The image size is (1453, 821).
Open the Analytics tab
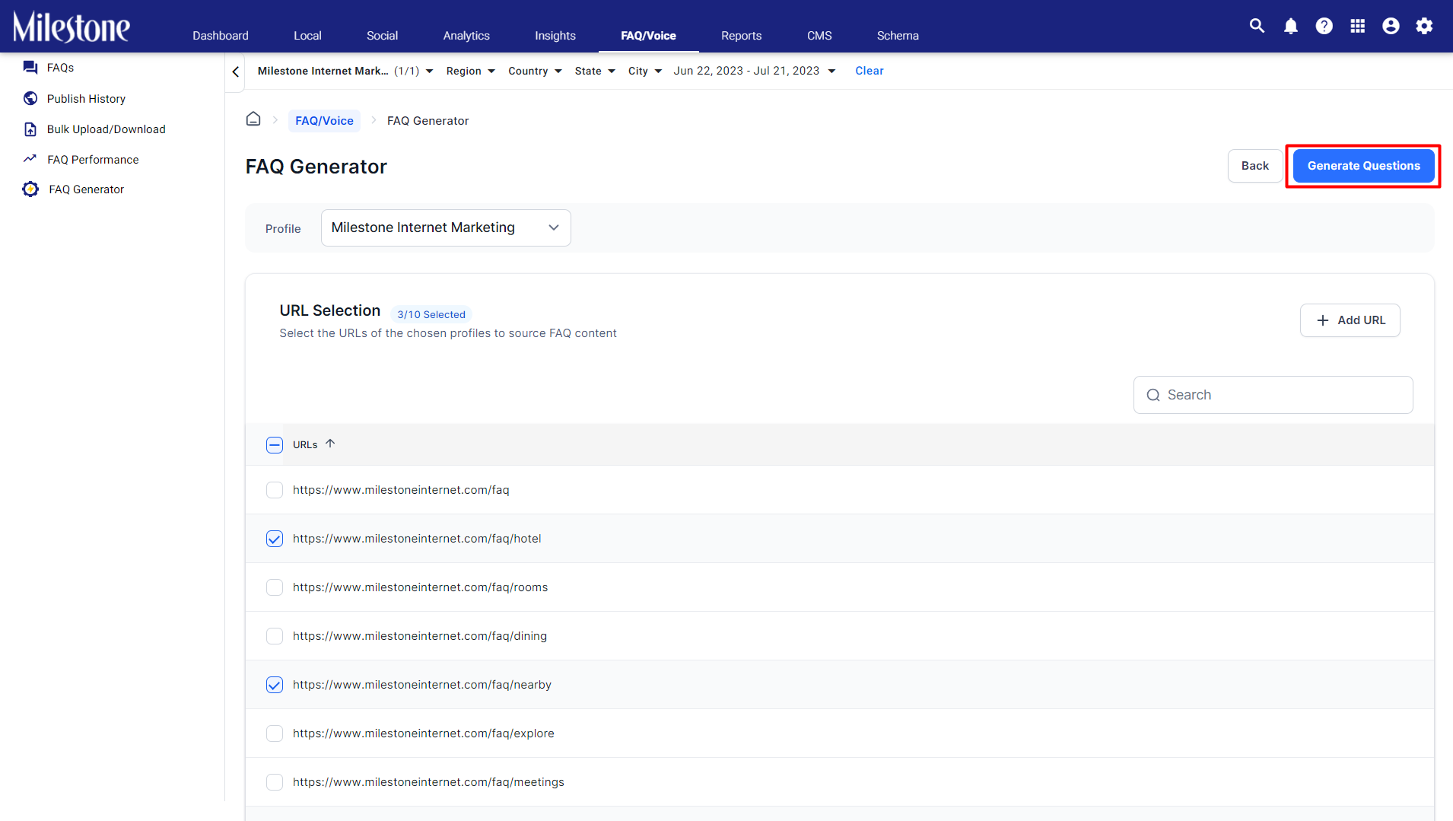(x=466, y=36)
